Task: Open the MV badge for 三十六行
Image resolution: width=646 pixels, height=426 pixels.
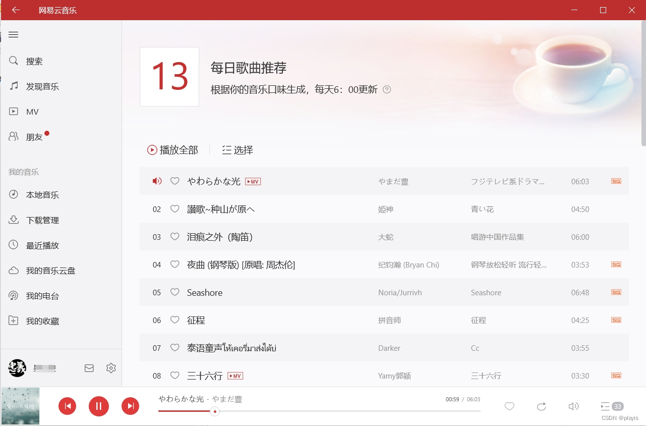Action: coord(235,376)
